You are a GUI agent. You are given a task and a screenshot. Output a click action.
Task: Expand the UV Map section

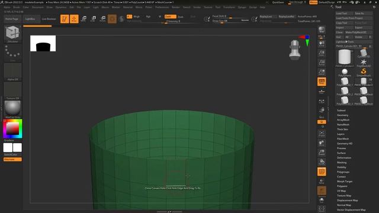tap(341, 191)
